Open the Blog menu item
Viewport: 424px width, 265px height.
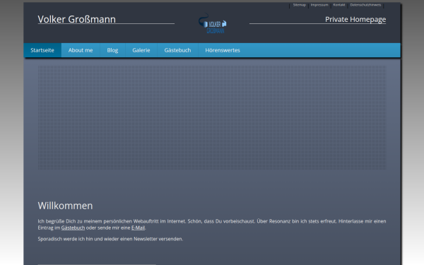click(x=112, y=50)
